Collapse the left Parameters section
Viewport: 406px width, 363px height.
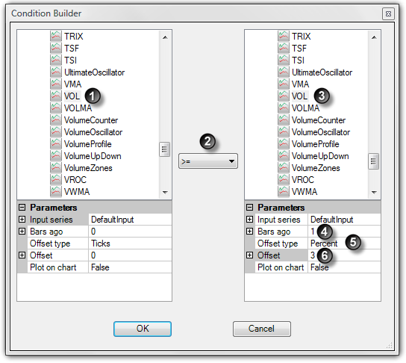click(x=22, y=208)
